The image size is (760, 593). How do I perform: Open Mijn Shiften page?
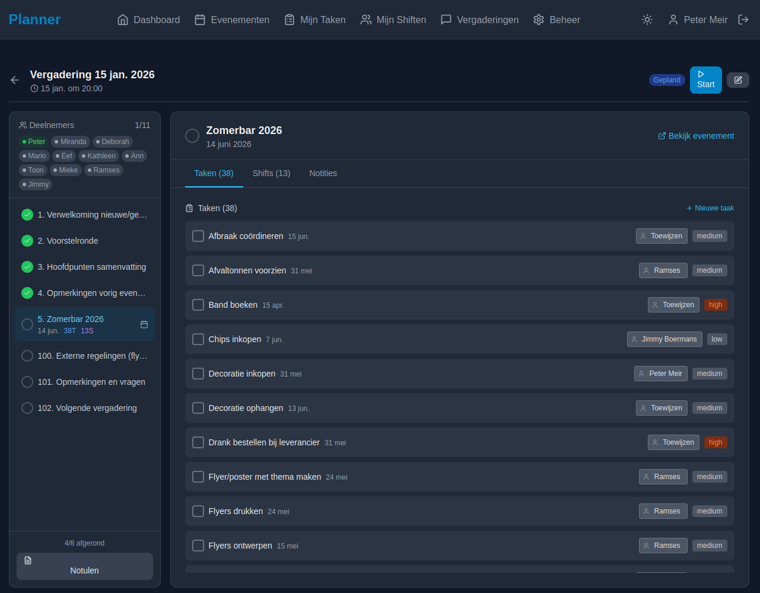click(x=393, y=20)
